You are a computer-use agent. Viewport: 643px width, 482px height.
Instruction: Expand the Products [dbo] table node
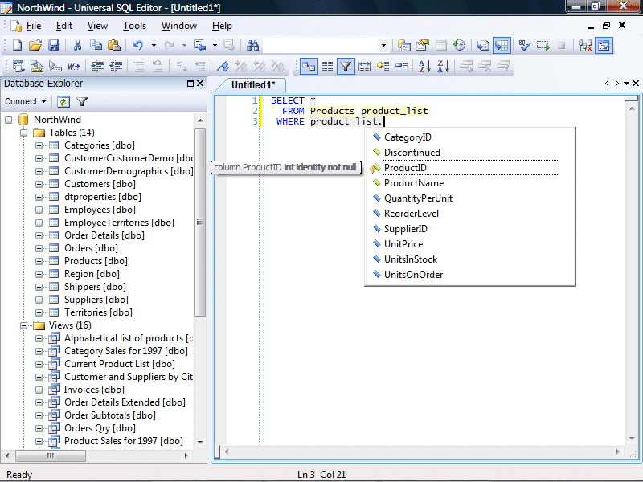[x=39, y=261]
